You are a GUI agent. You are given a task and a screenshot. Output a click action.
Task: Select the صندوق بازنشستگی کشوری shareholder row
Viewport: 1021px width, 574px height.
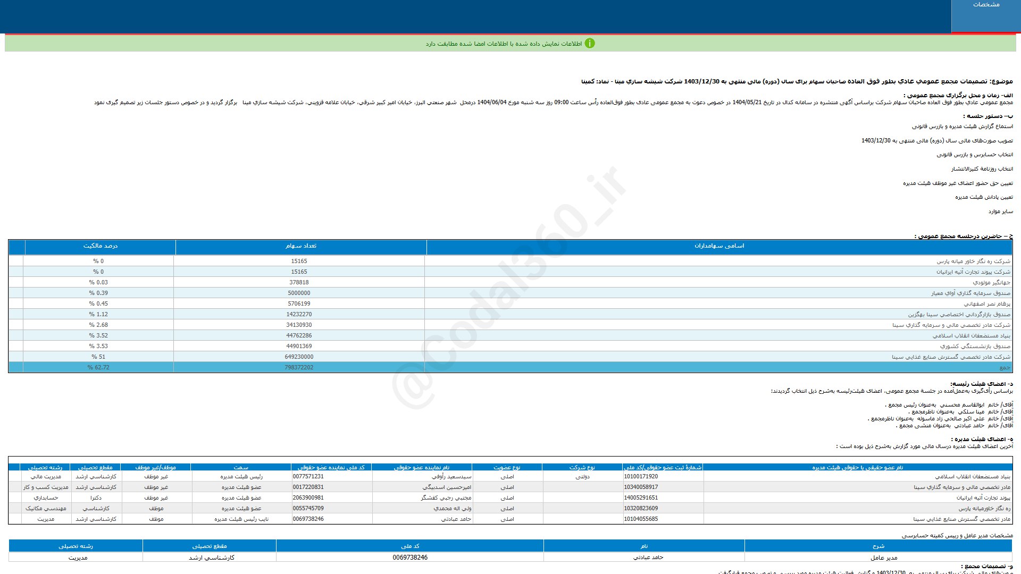click(975, 347)
